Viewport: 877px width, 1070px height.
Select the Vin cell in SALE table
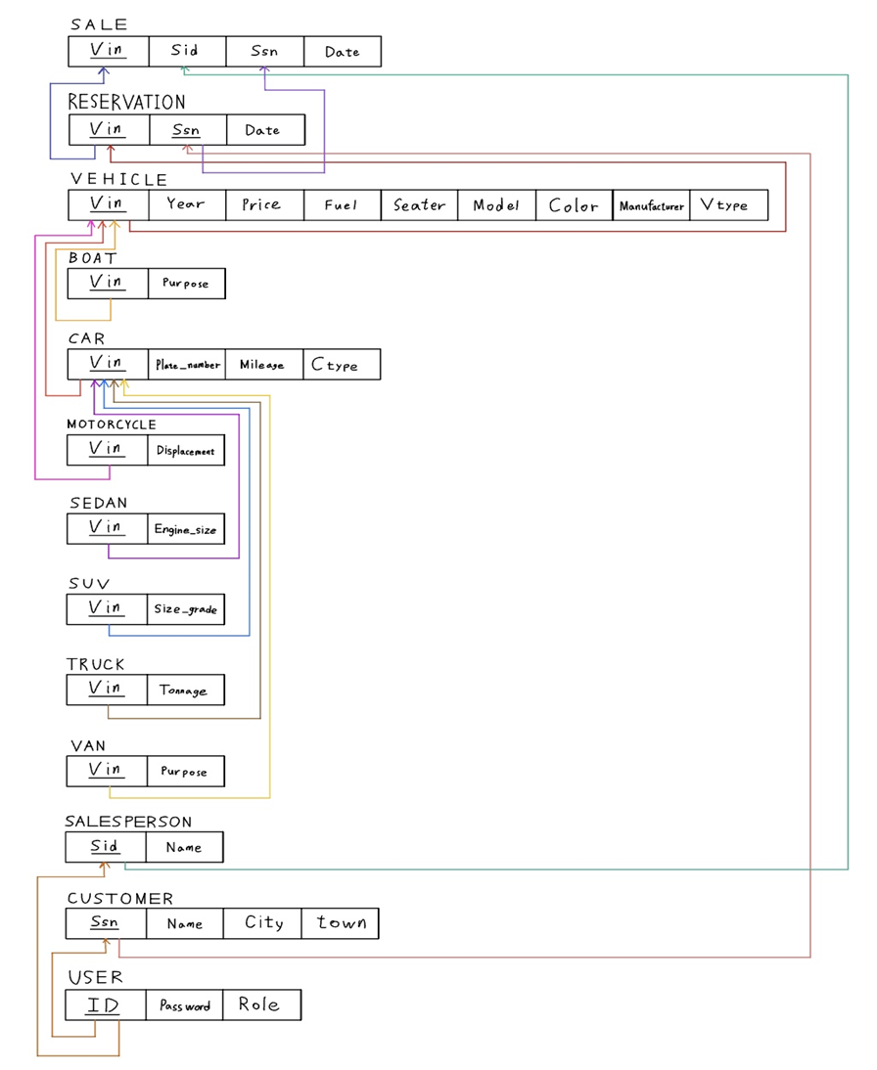(109, 51)
